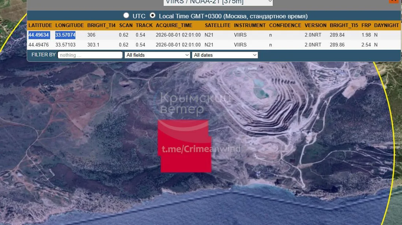Sort table by LATITUDE column header
The height and width of the screenshot is (225, 402).
point(40,25)
